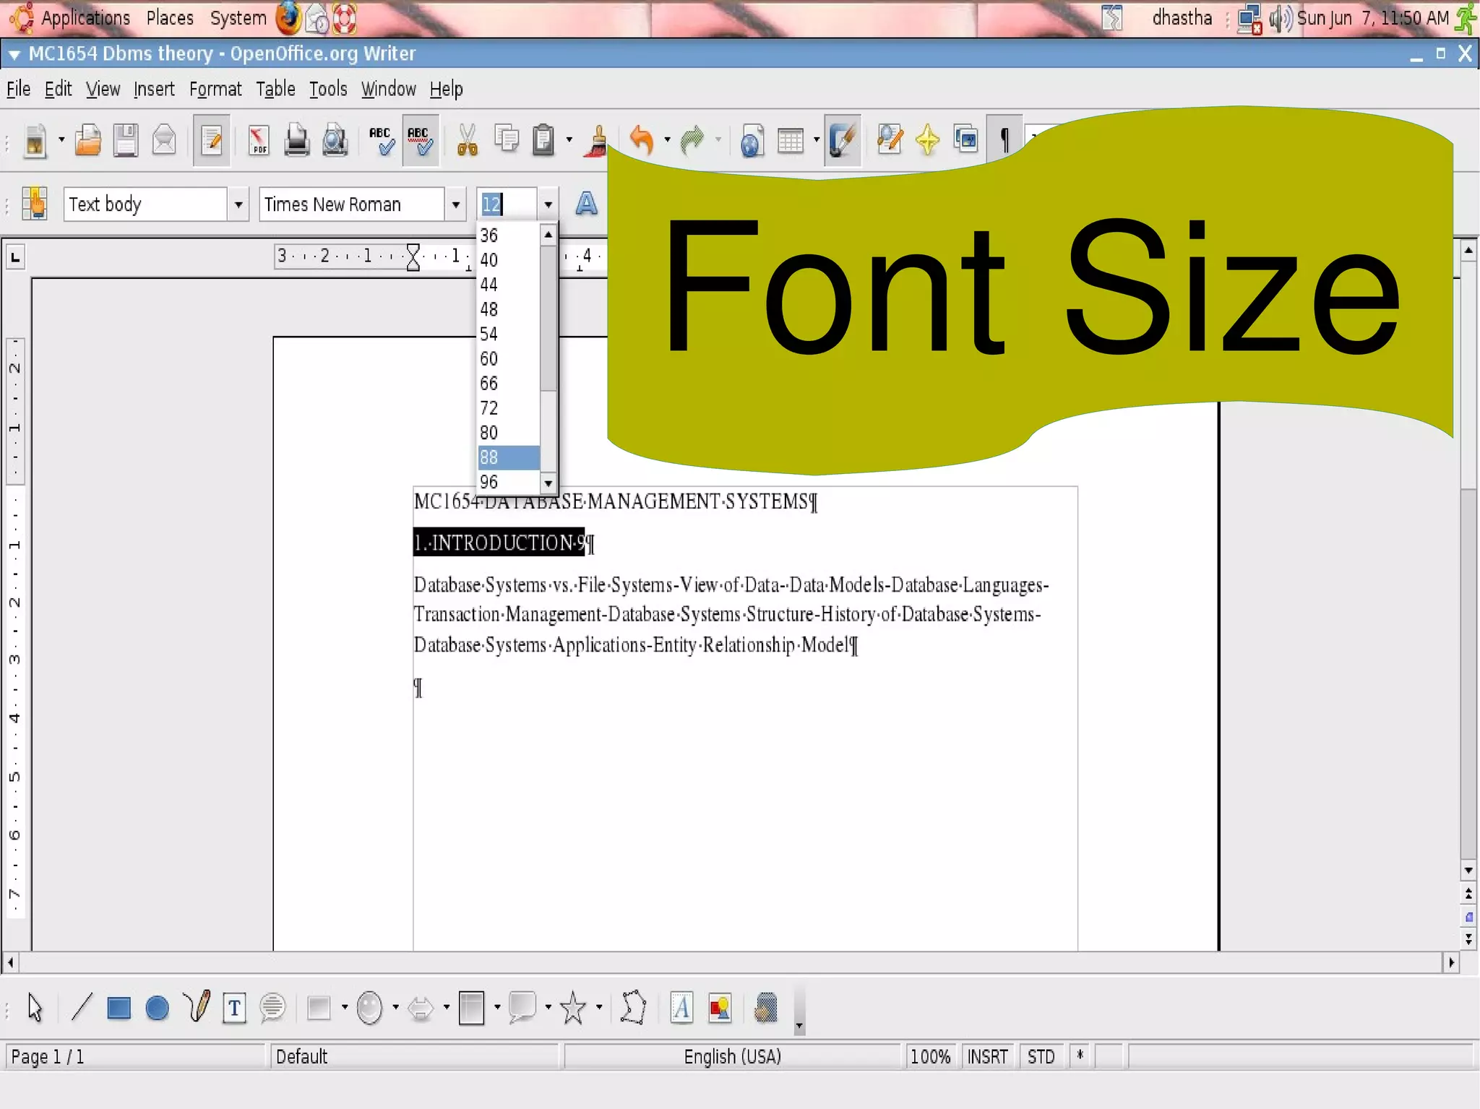Open the Edit menu

pos(58,89)
